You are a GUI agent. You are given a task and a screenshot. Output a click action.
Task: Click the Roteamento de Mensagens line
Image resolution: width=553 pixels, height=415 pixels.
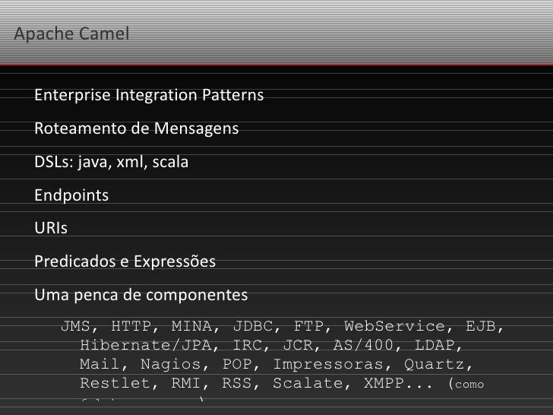tap(136, 128)
